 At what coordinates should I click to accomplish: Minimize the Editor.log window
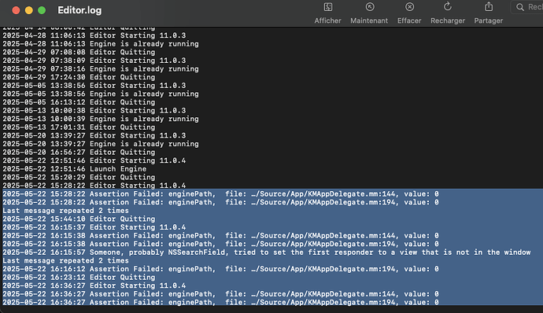[x=29, y=10]
